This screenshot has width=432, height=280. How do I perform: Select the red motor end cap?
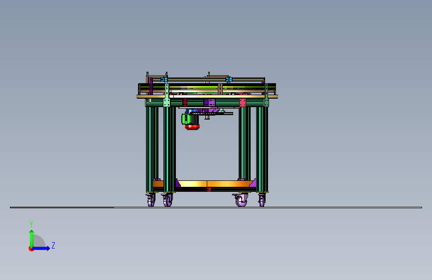point(192,127)
